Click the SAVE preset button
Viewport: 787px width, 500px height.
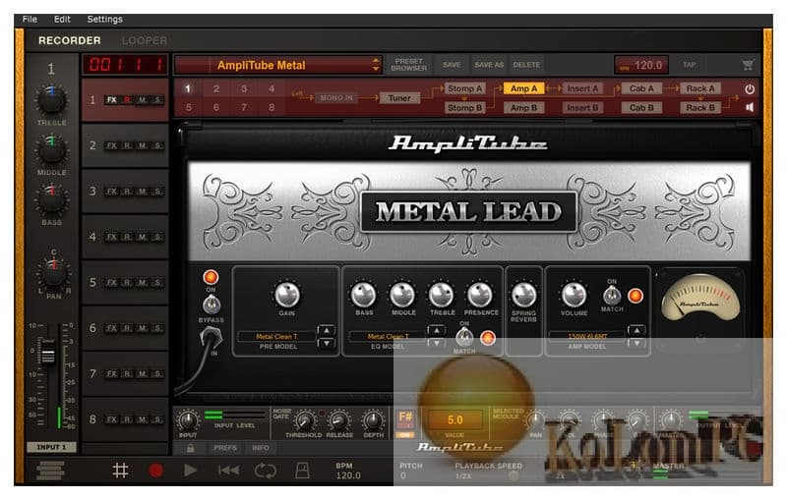click(452, 65)
